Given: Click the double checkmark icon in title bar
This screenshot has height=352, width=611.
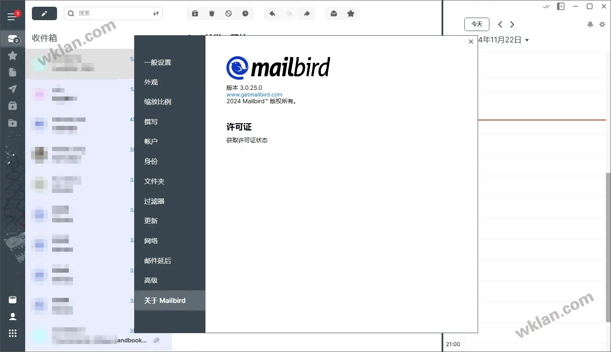Looking at the screenshot, I should click(x=546, y=6).
